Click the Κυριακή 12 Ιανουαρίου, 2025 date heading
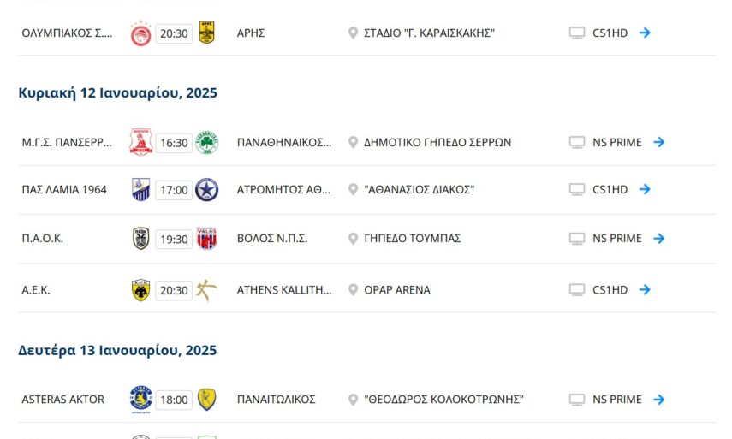The height and width of the screenshot is (439, 732). [117, 93]
